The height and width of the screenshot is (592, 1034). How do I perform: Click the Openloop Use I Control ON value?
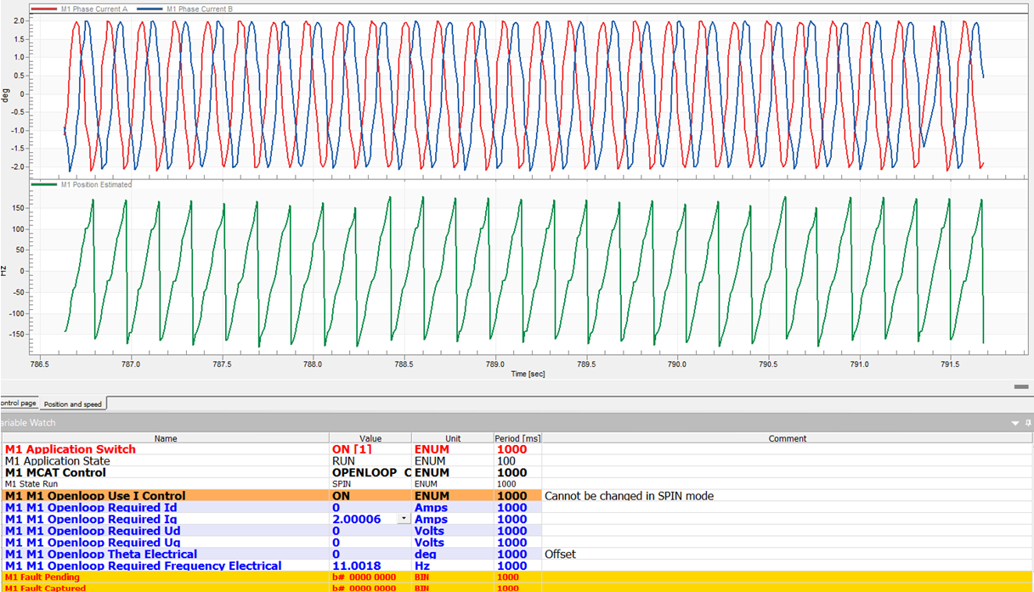(341, 496)
